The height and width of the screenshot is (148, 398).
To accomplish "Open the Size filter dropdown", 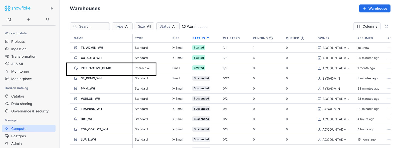I will 144,26.
